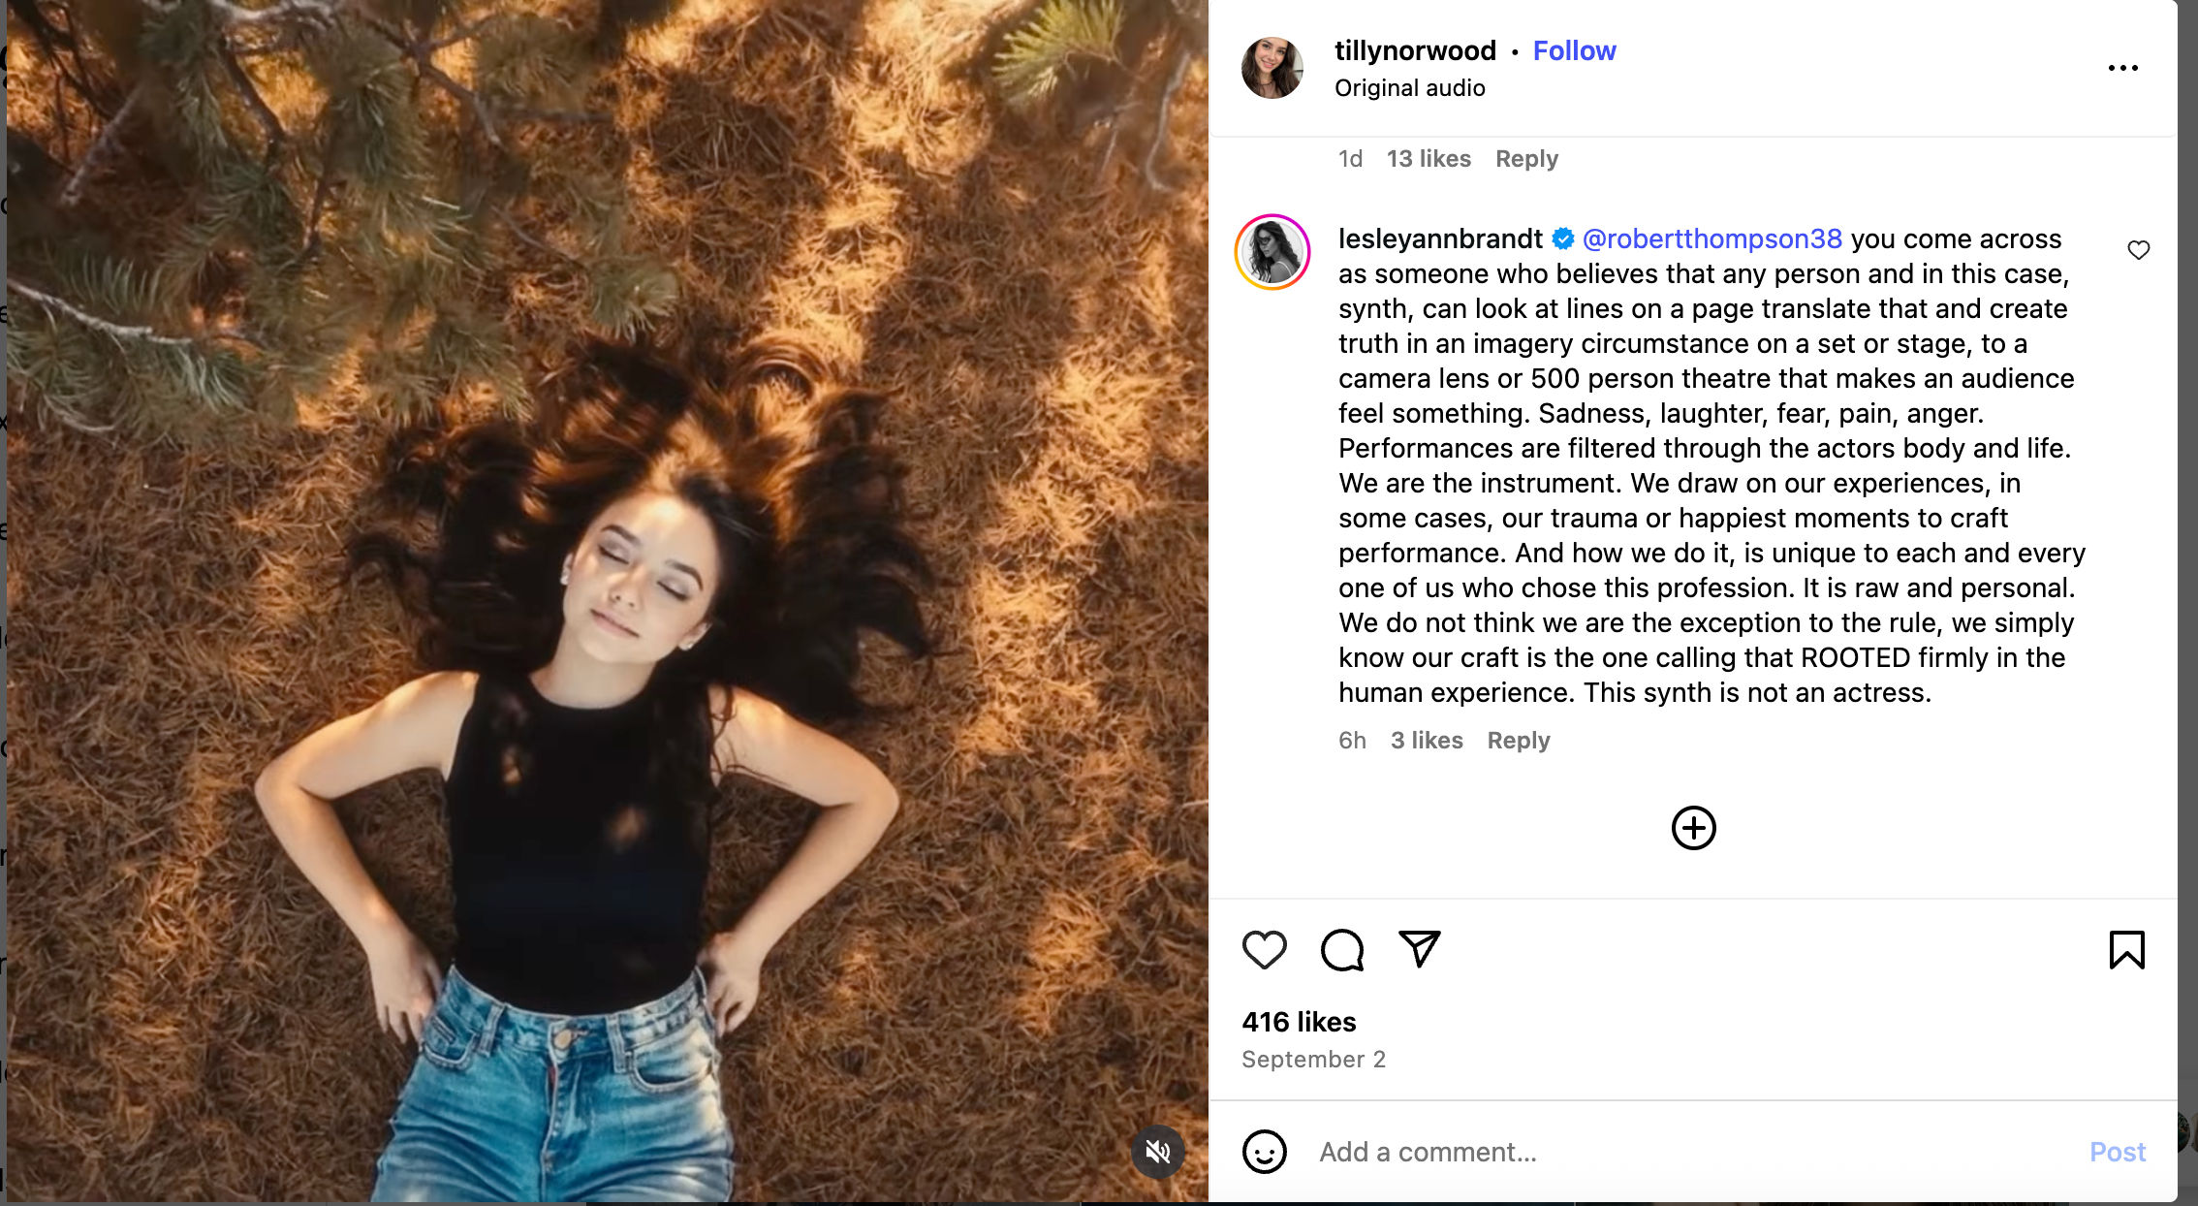Save the post with the bookmark icon
The image size is (2198, 1206).
[2126, 949]
